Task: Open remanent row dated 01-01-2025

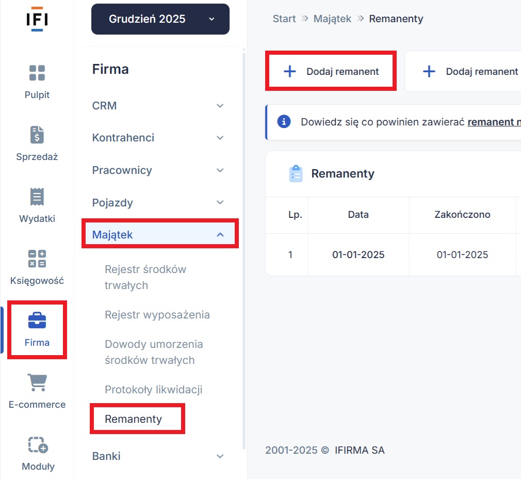Action: click(x=358, y=255)
